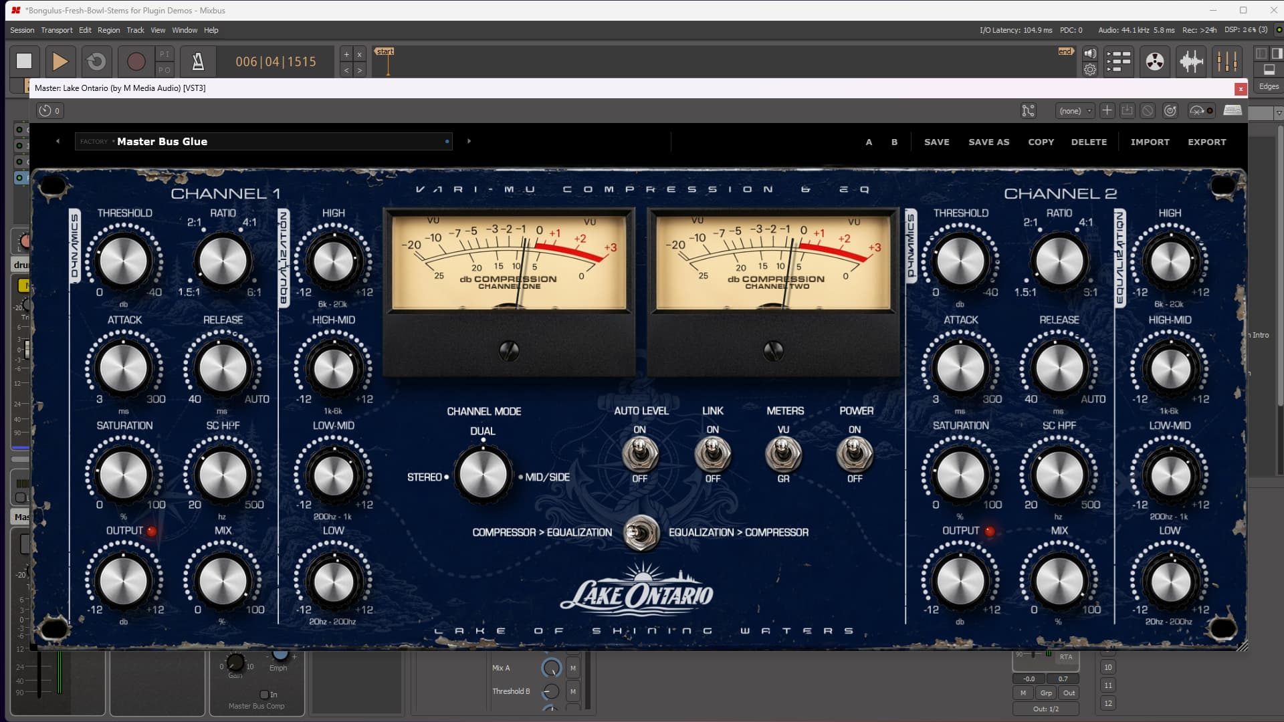1284x722 pixels.
Task: Open the Window menu
Action: (185, 30)
